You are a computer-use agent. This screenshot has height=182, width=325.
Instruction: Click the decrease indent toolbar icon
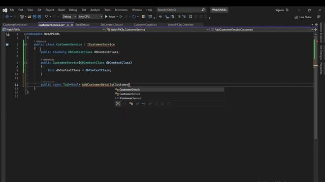tap(167, 17)
